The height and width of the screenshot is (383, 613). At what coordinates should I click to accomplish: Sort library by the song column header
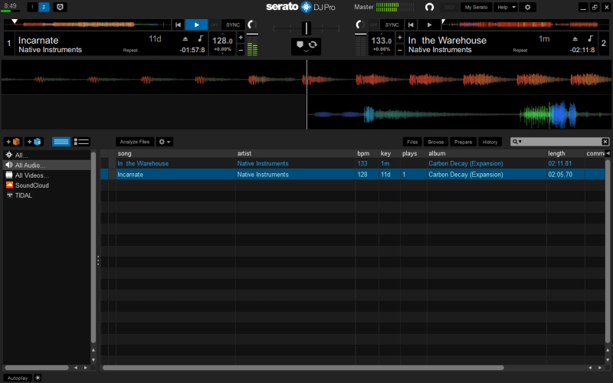[175, 154]
